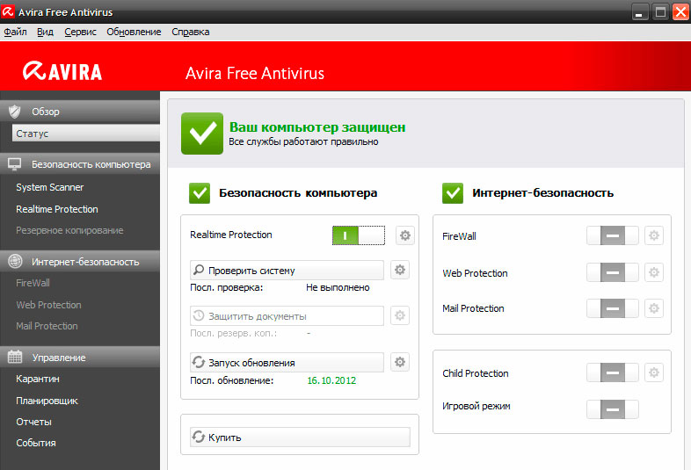
Task: Select Статус in the sidebar
Action: click(86, 133)
